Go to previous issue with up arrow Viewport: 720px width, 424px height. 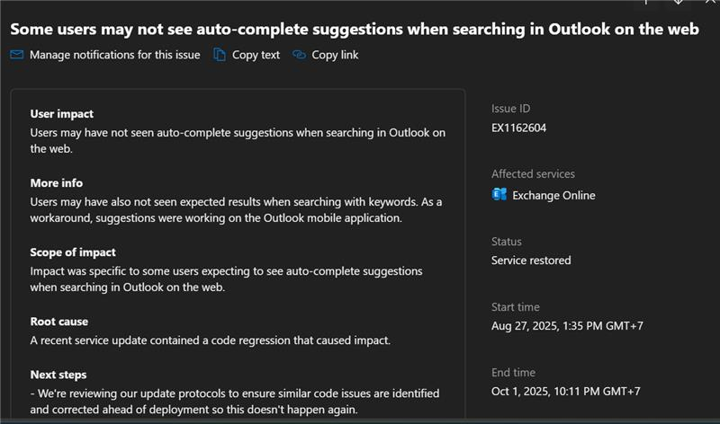pos(646,3)
